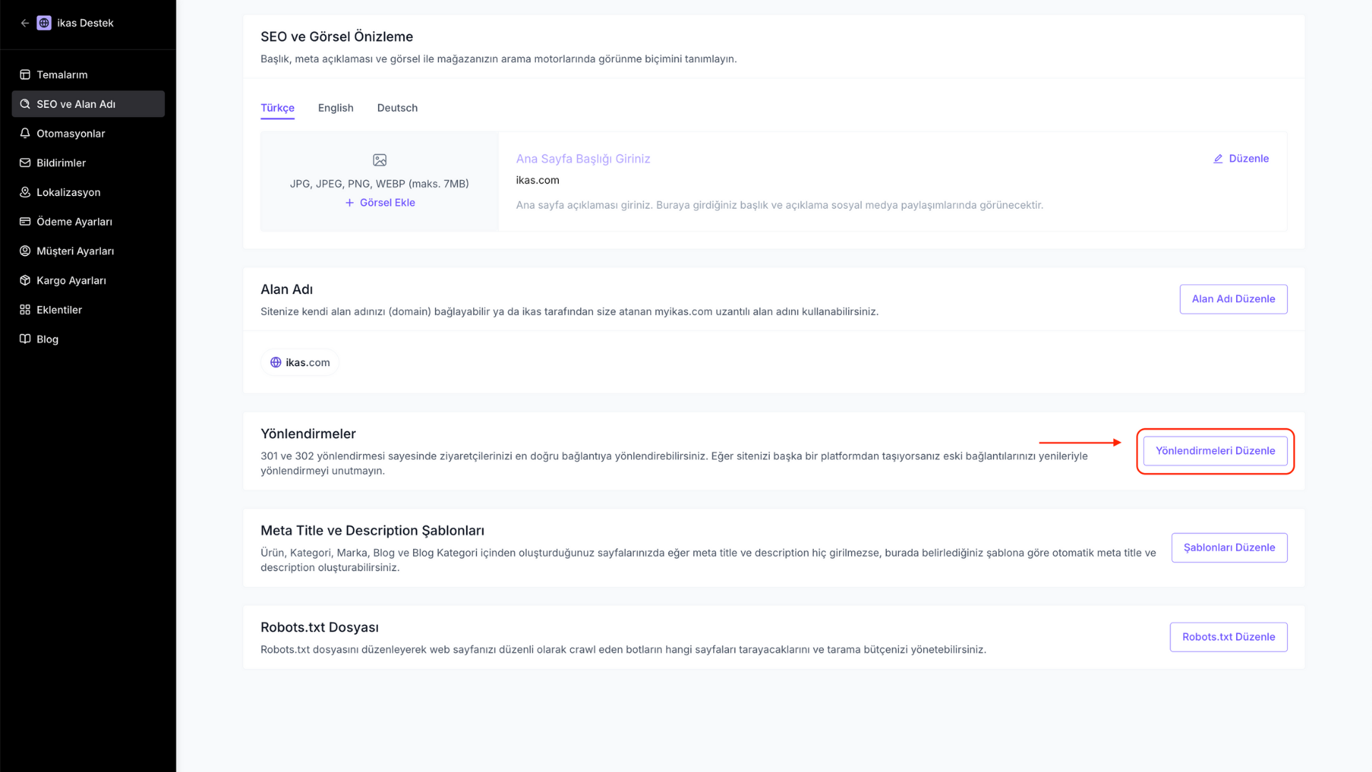This screenshot has height=772, width=1372.
Task: Switch to the English language tab
Action: click(x=335, y=108)
